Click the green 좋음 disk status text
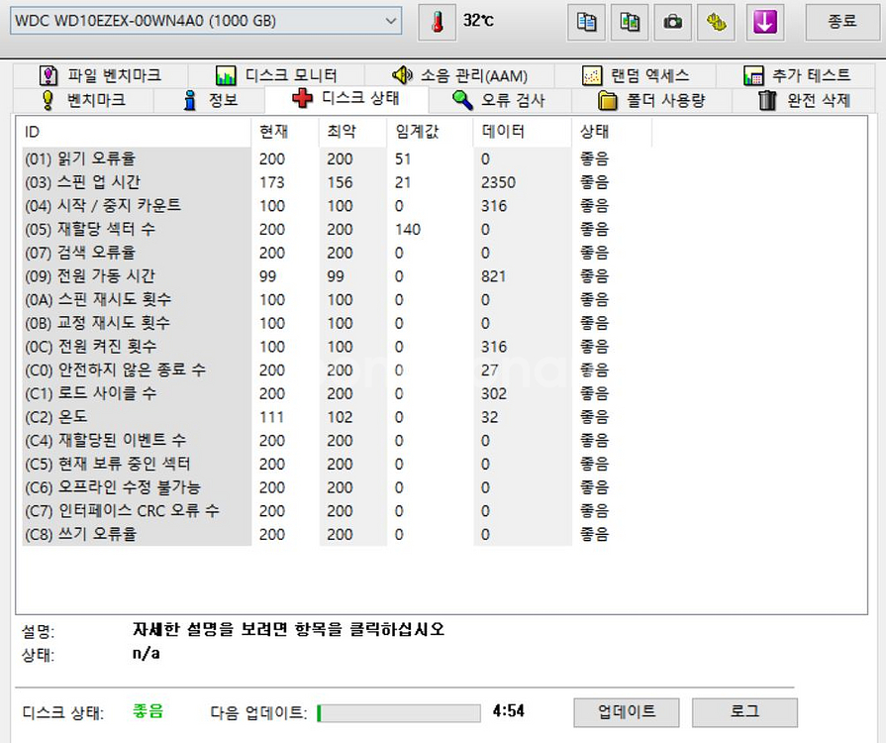 pos(148,710)
